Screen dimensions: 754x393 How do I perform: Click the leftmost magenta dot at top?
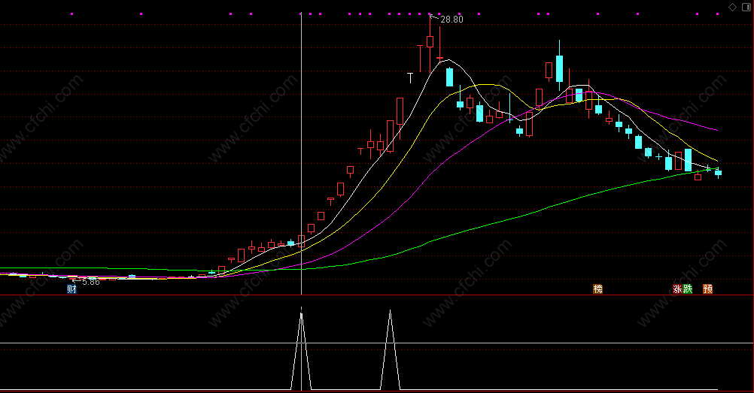(71, 14)
